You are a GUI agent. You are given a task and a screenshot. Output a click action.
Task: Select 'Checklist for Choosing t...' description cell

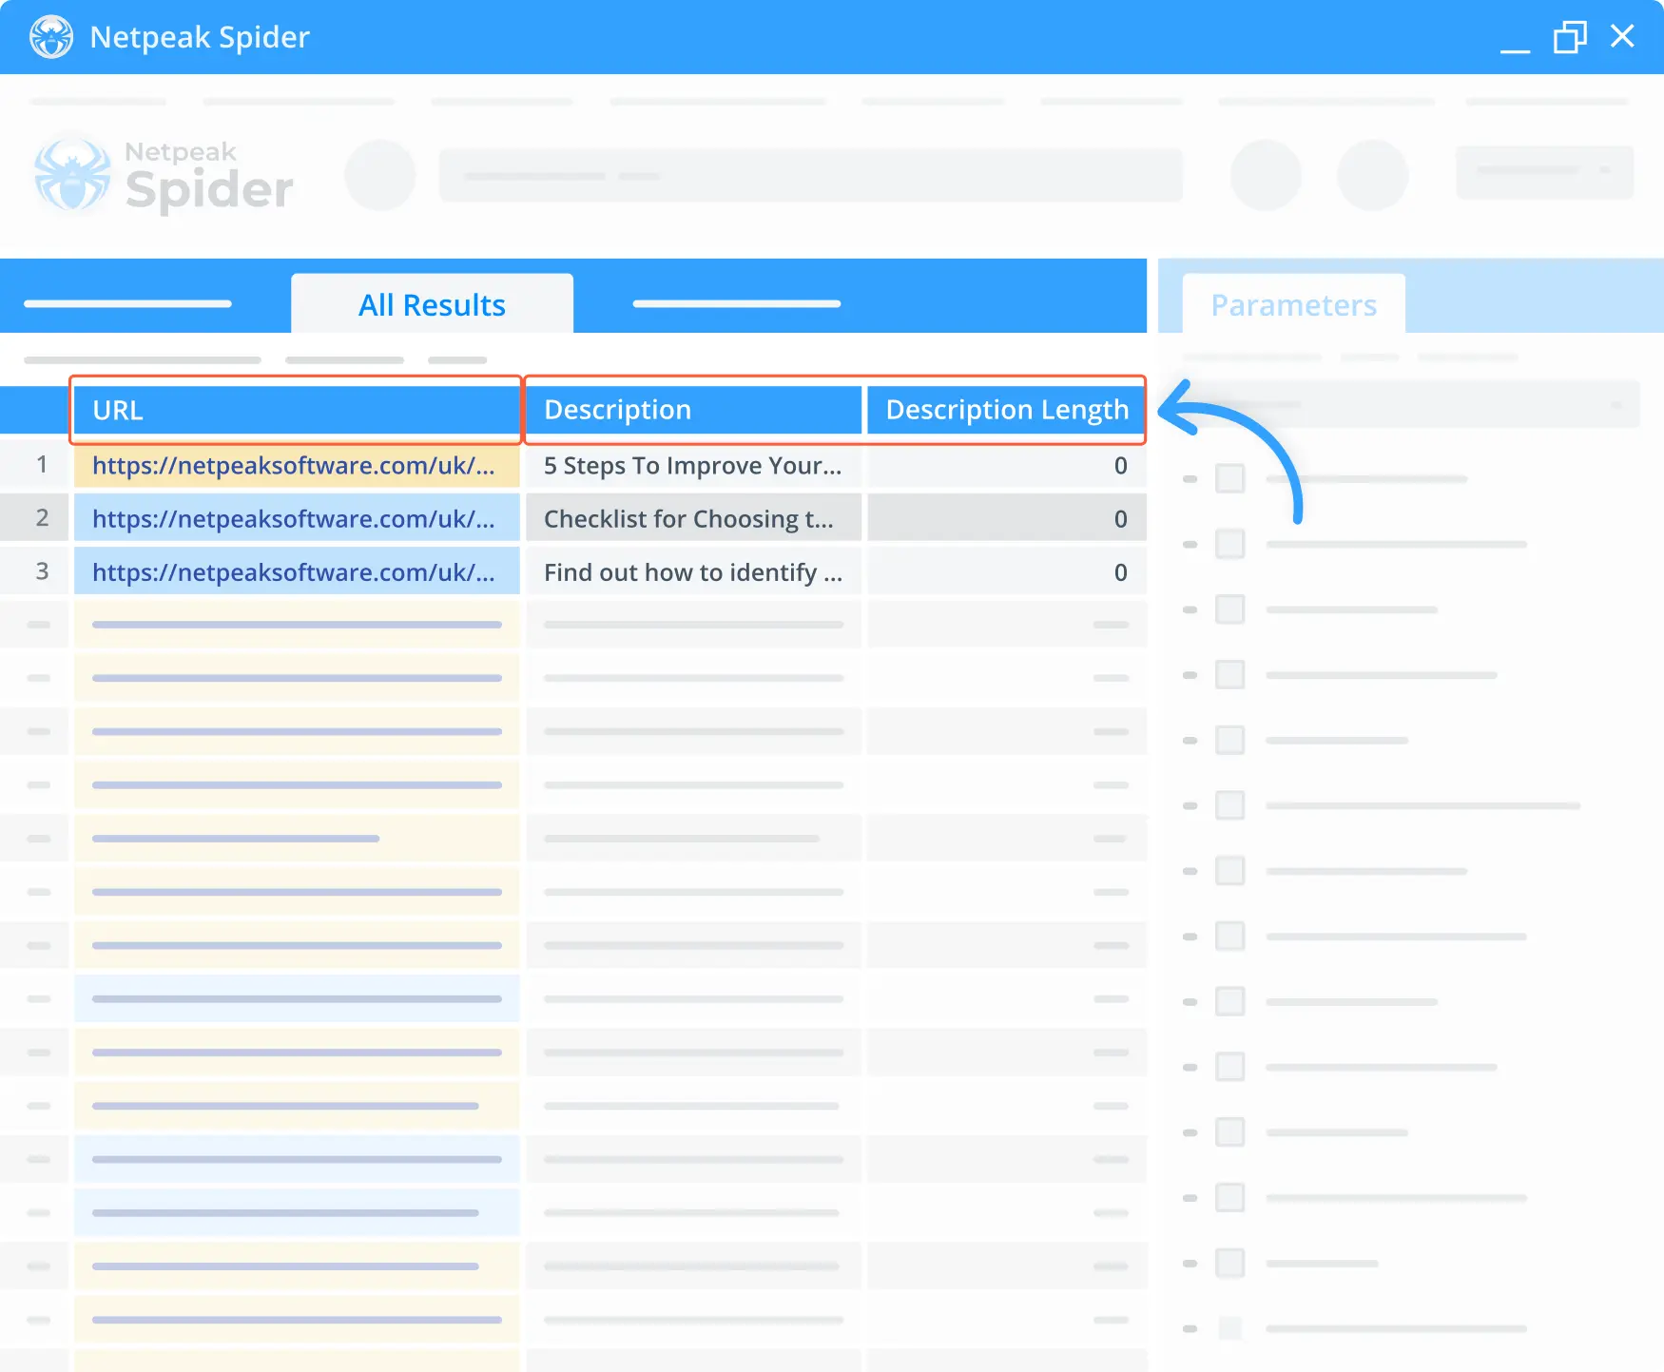tap(693, 518)
